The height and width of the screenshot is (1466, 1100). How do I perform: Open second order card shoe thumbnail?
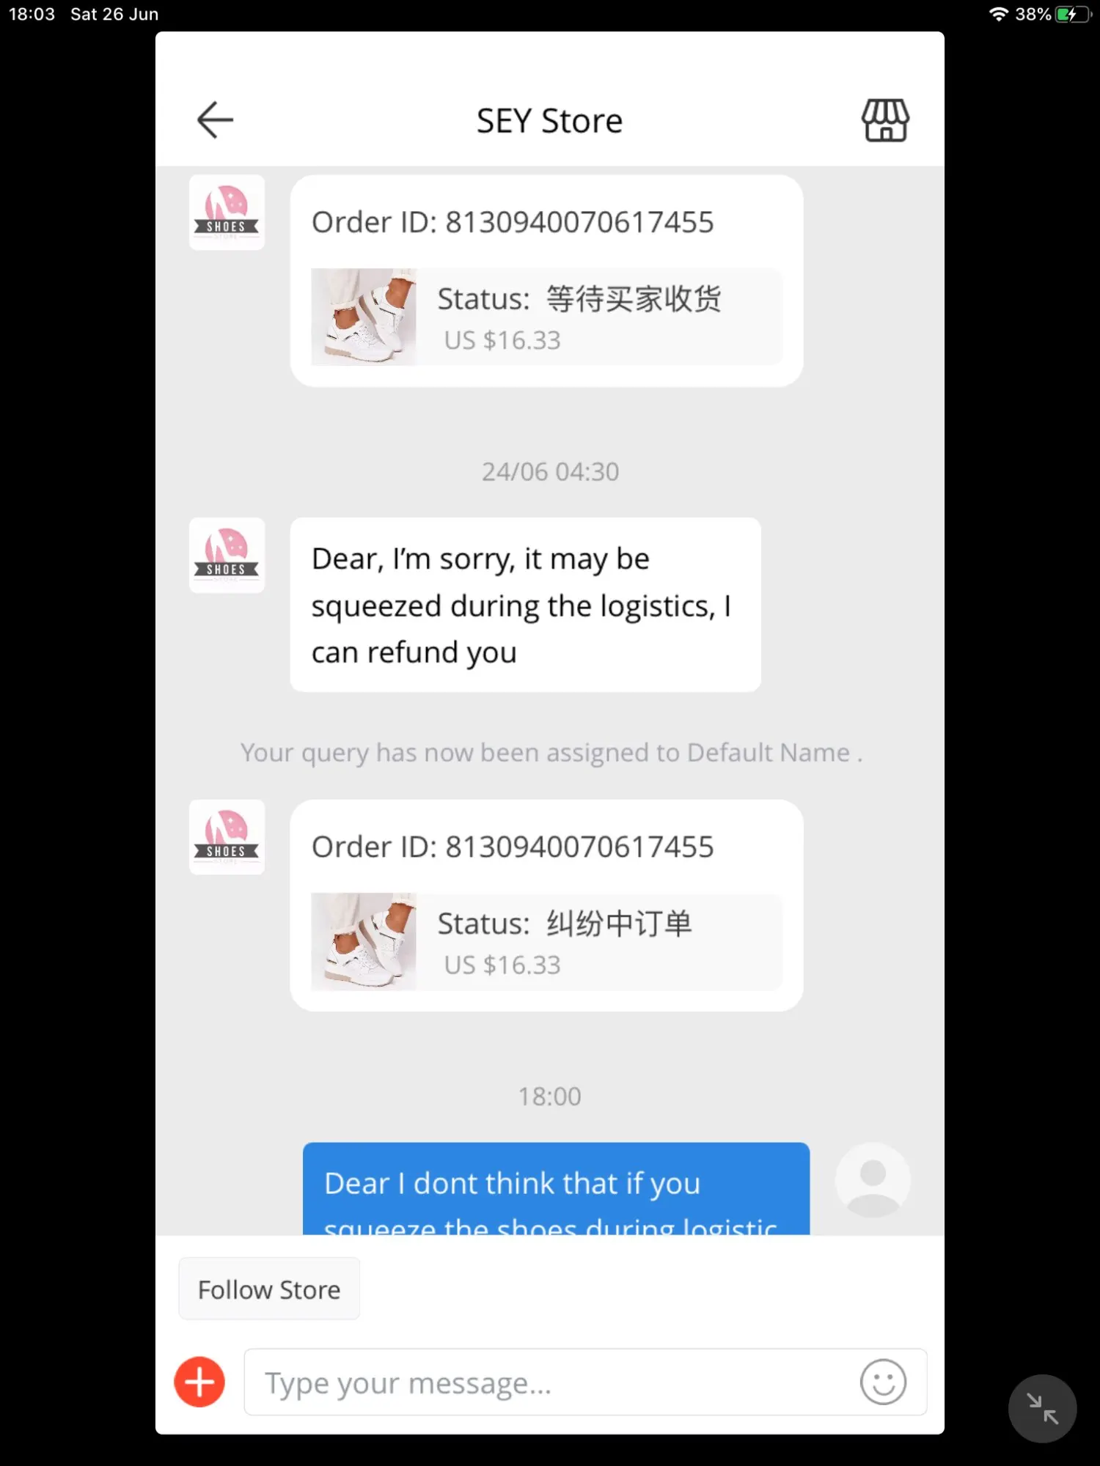coord(364,941)
